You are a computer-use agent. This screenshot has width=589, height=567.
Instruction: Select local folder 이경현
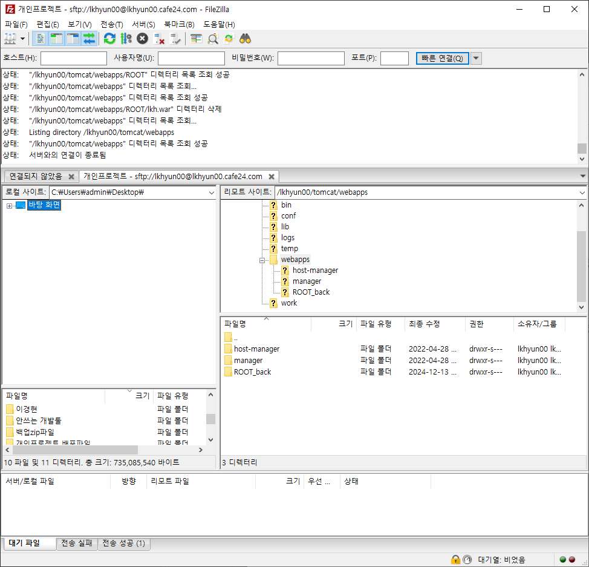pos(26,409)
